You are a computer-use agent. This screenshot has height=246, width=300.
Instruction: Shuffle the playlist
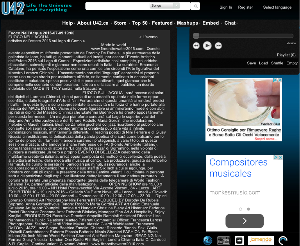coord(277,63)
